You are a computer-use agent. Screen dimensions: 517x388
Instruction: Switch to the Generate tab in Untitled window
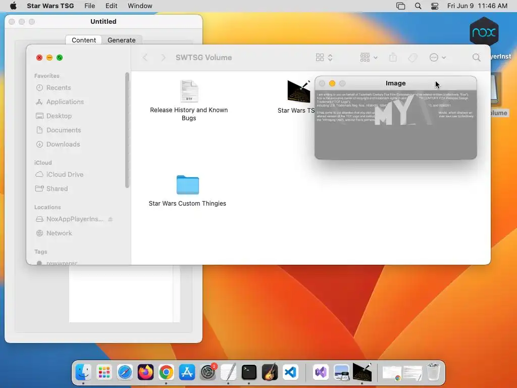pos(121,40)
